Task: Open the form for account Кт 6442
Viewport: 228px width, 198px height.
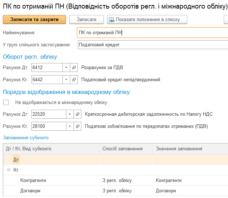Action: coord(74,79)
